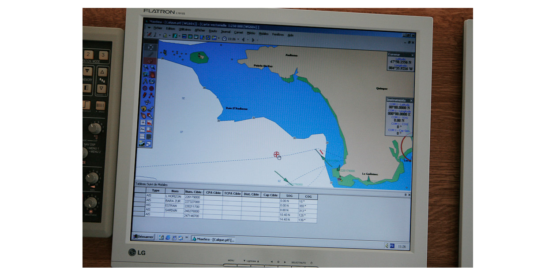Image resolution: width=556 pixels, height=276 pixels.
Task: Select the paintbrush tool in the palette
Action: pyautogui.click(x=150, y=108)
